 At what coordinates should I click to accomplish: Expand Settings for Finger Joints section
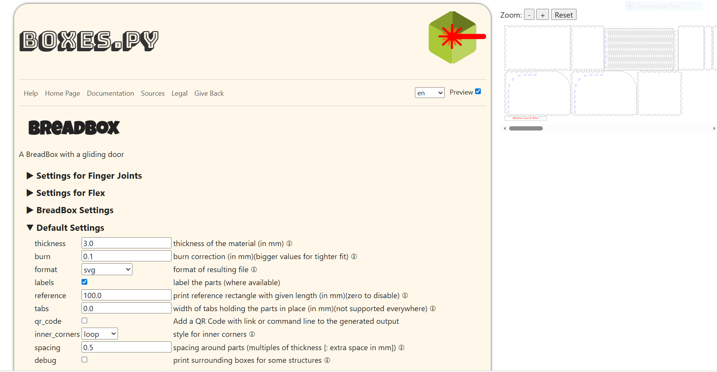click(89, 176)
